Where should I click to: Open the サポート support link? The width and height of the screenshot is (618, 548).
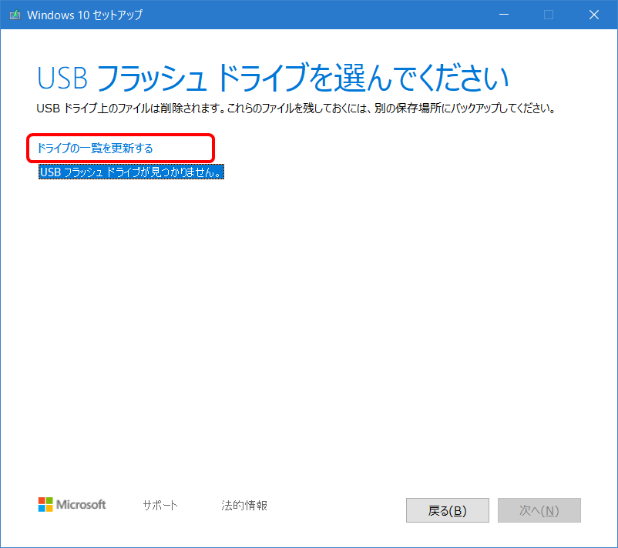(x=160, y=505)
